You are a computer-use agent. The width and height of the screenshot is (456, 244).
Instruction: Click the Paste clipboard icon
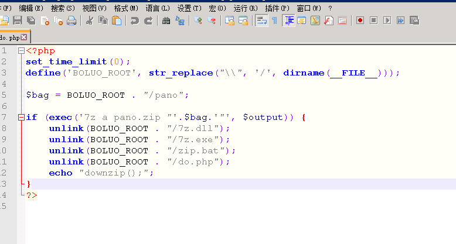tap(117, 21)
